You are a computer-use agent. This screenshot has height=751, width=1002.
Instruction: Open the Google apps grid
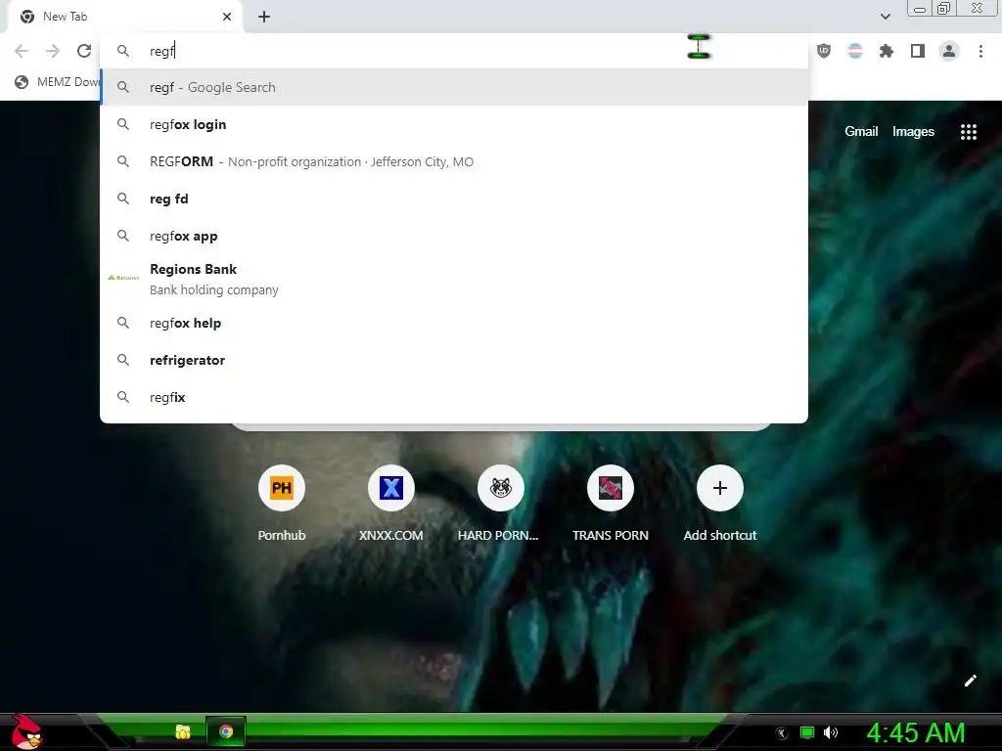[968, 132]
